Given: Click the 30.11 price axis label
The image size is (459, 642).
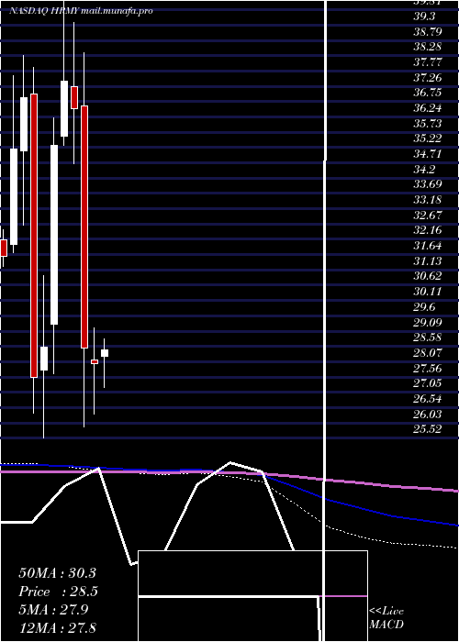Looking at the screenshot, I should tap(428, 292).
